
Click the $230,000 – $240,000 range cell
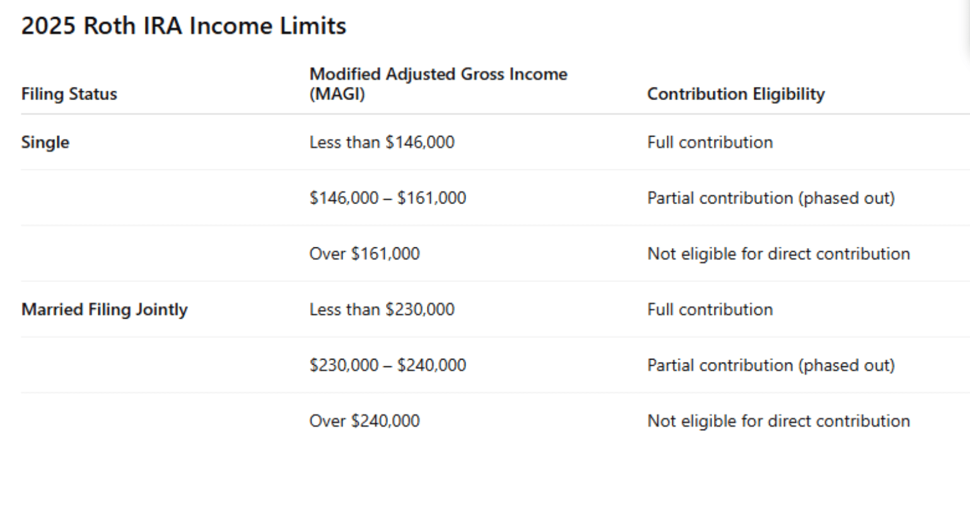point(387,365)
